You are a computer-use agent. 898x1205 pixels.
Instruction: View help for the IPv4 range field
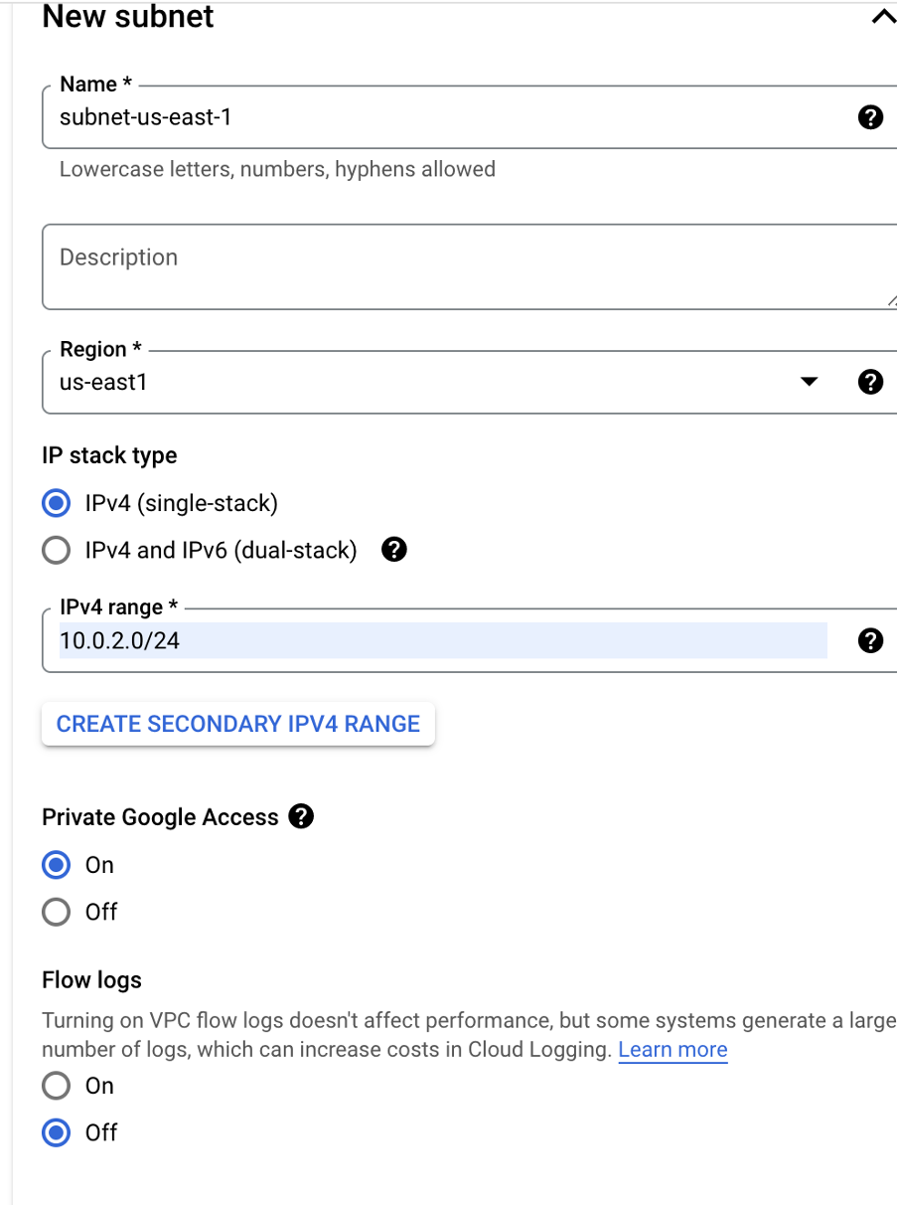[x=870, y=640]
